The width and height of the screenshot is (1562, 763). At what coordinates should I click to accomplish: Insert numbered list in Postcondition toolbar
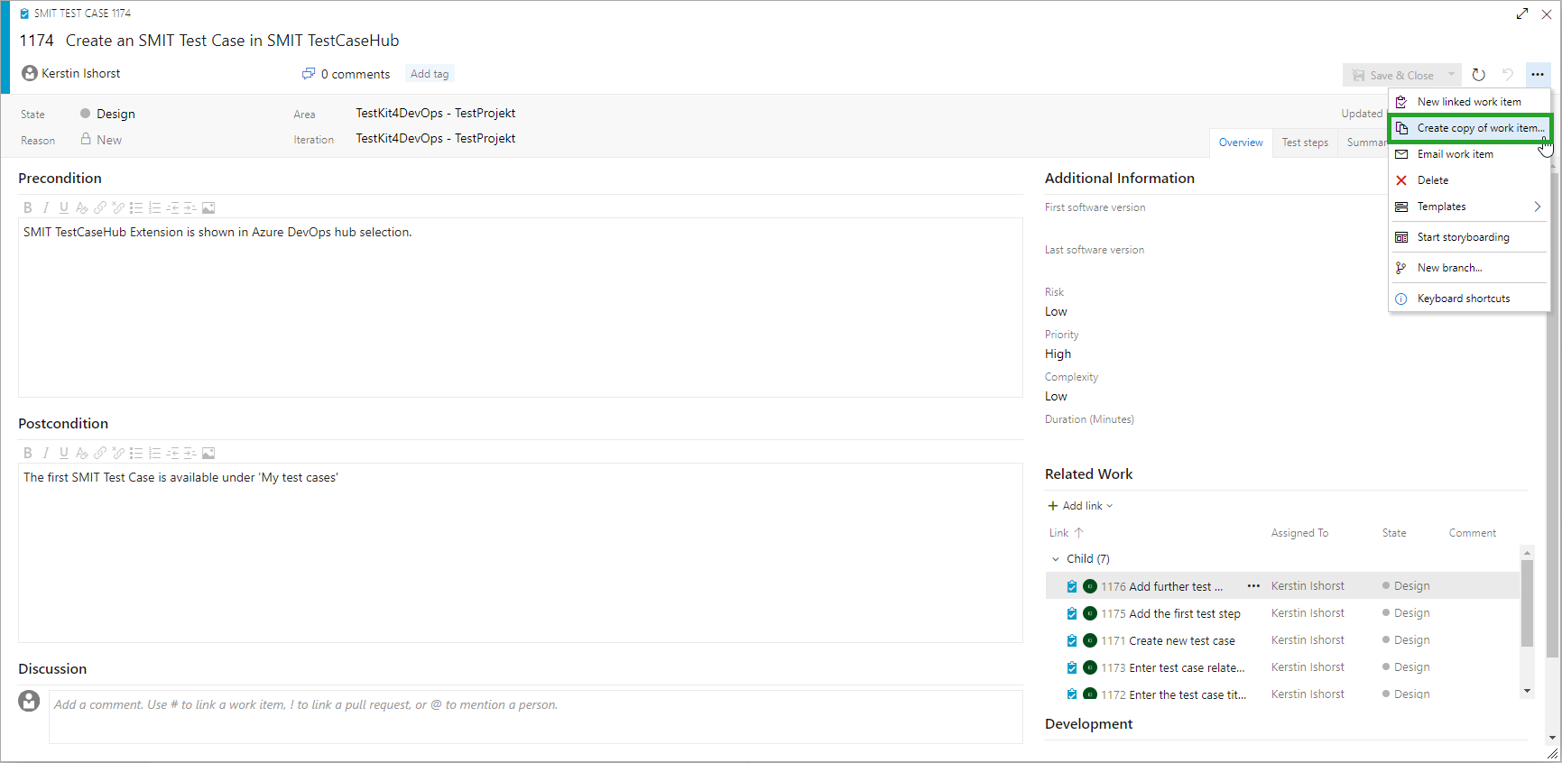pos(154,454)
